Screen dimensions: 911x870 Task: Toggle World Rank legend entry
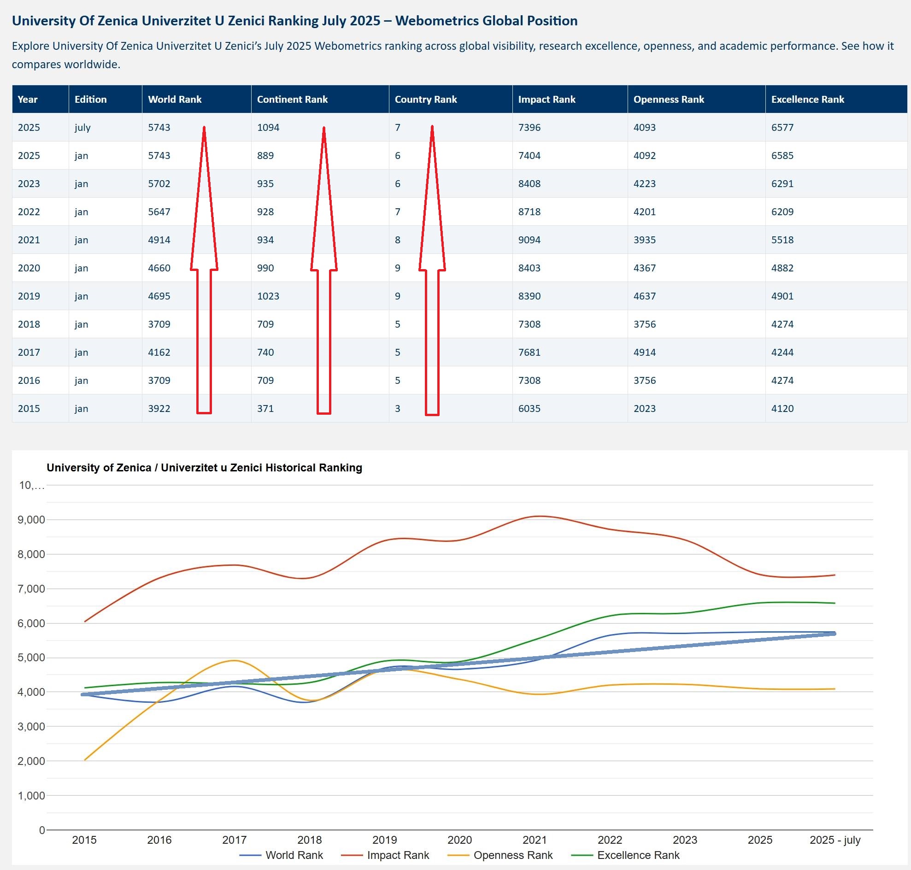tap(294, 855)
